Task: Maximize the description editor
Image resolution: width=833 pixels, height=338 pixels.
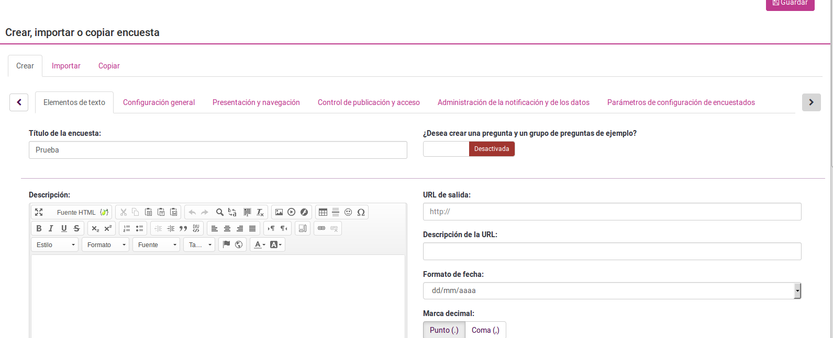Action: pyautogui.click(x=39, y=212)
